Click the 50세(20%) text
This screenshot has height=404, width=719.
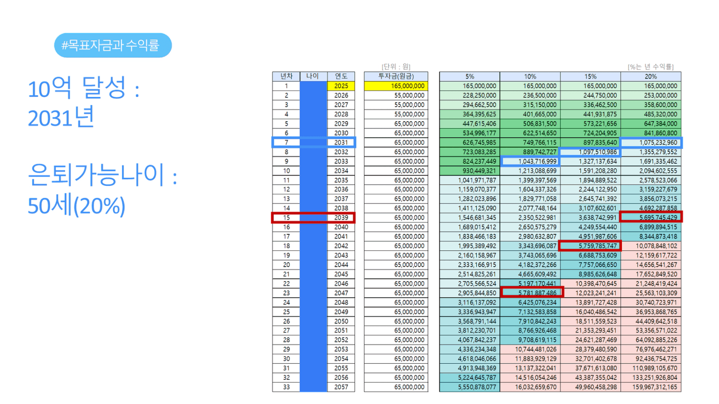(77, 206)
